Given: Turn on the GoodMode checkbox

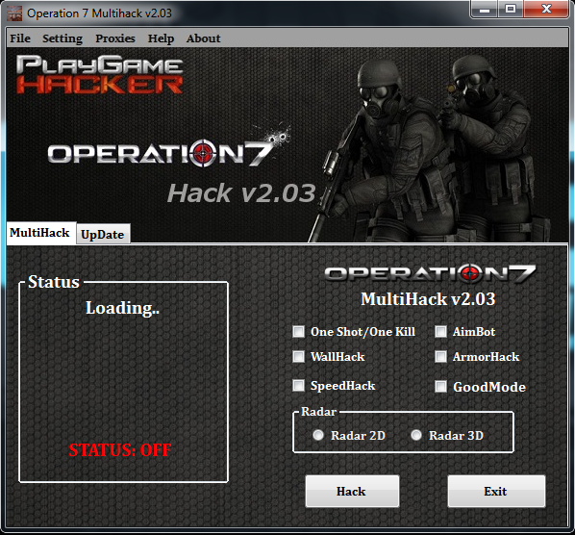Looking at the screenshot, I should coord(440,387).
